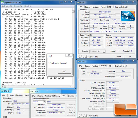Click the Core Speed 1894.2 MHz value
Viewport: 138px width, 118px height.
[x=96, y=37]
